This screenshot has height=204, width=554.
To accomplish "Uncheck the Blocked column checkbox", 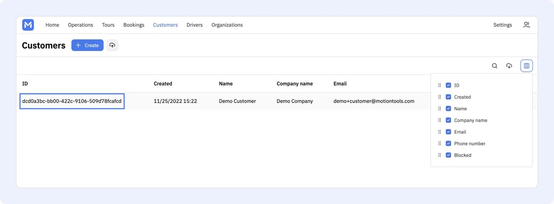I will tap(448, 155).
